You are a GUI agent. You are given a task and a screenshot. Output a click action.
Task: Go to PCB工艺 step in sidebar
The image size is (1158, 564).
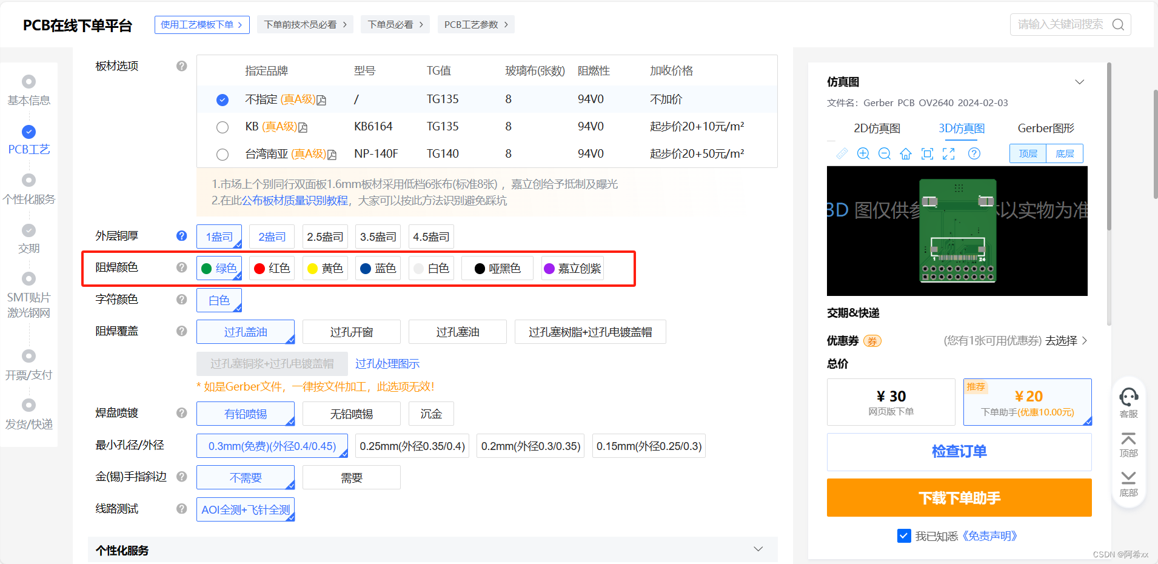(28, 140)
